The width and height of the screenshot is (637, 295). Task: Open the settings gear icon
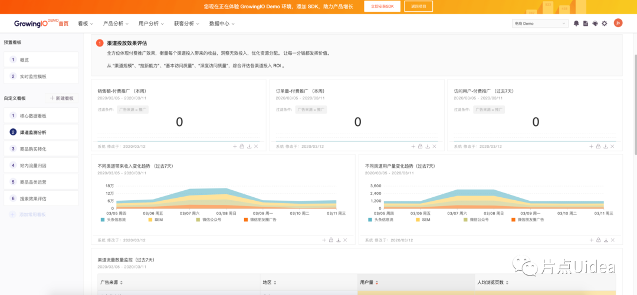click(605, 24)
